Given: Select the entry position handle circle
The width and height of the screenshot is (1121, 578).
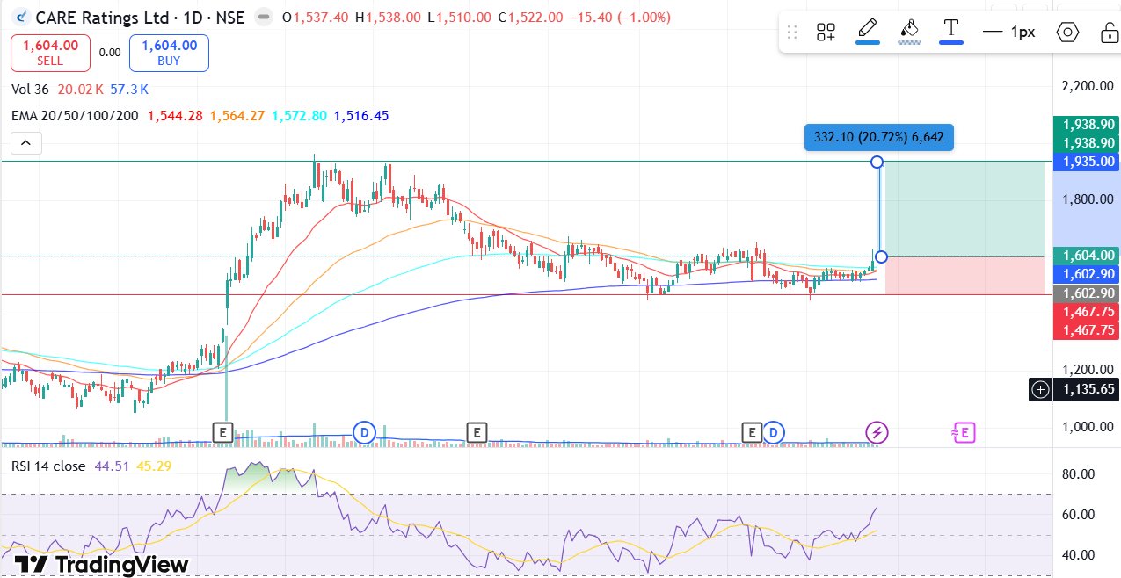Looking at the screenshot, I should point(882,256).
